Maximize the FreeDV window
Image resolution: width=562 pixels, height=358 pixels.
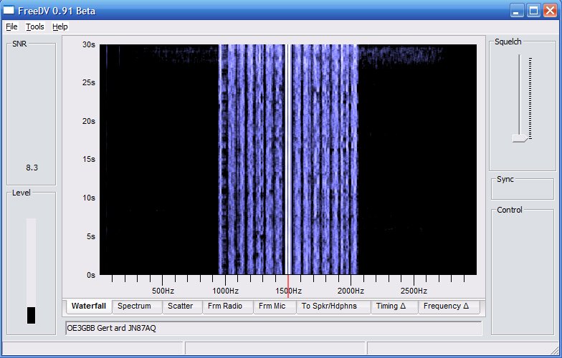[x=533, y=11]
